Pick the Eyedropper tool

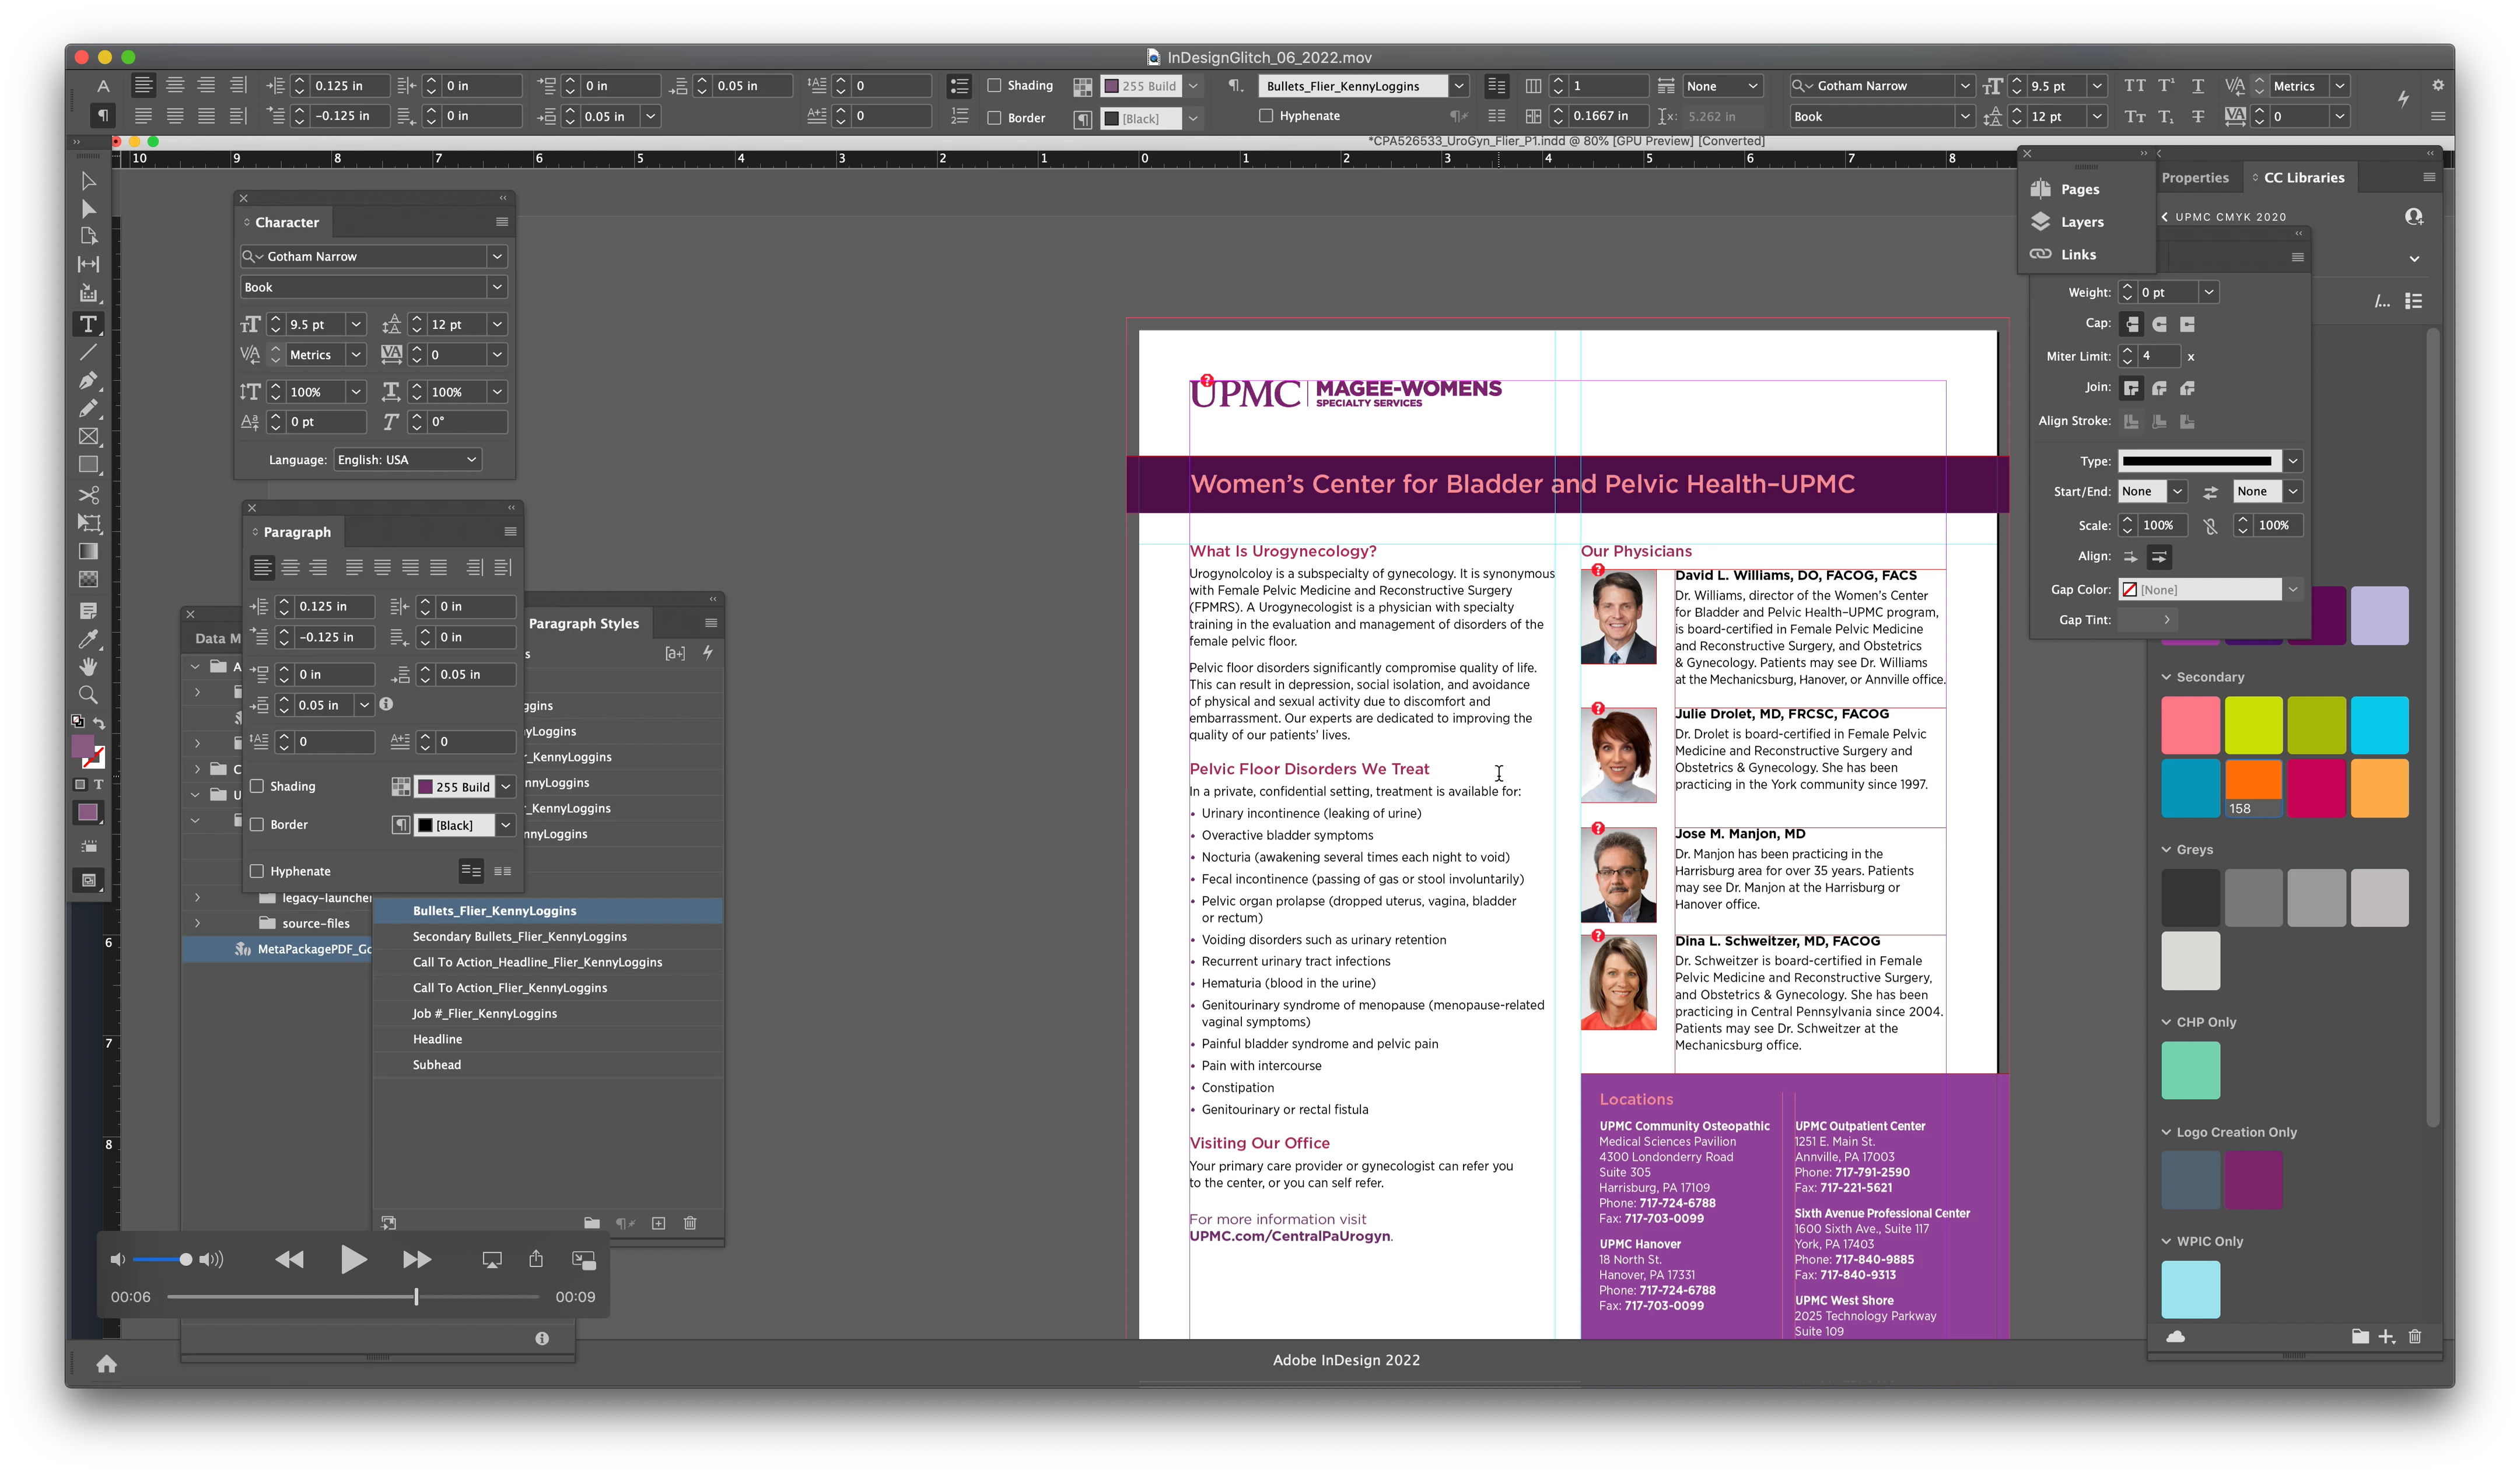click(88, 638)
